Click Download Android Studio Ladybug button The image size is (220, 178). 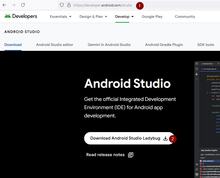pos(129,138)
